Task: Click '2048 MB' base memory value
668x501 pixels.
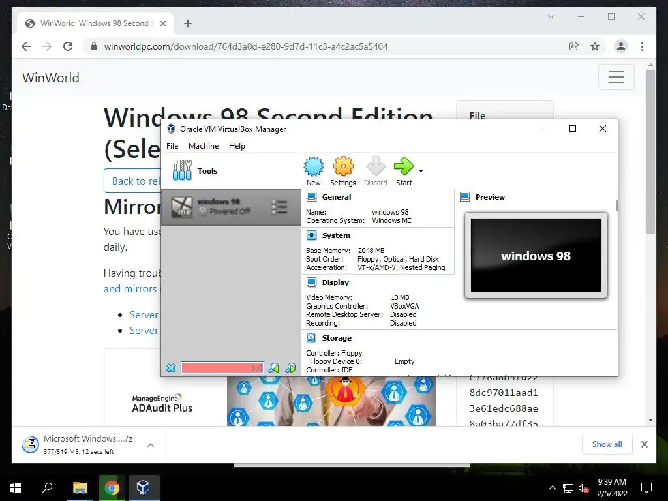Action: [371, 250]
